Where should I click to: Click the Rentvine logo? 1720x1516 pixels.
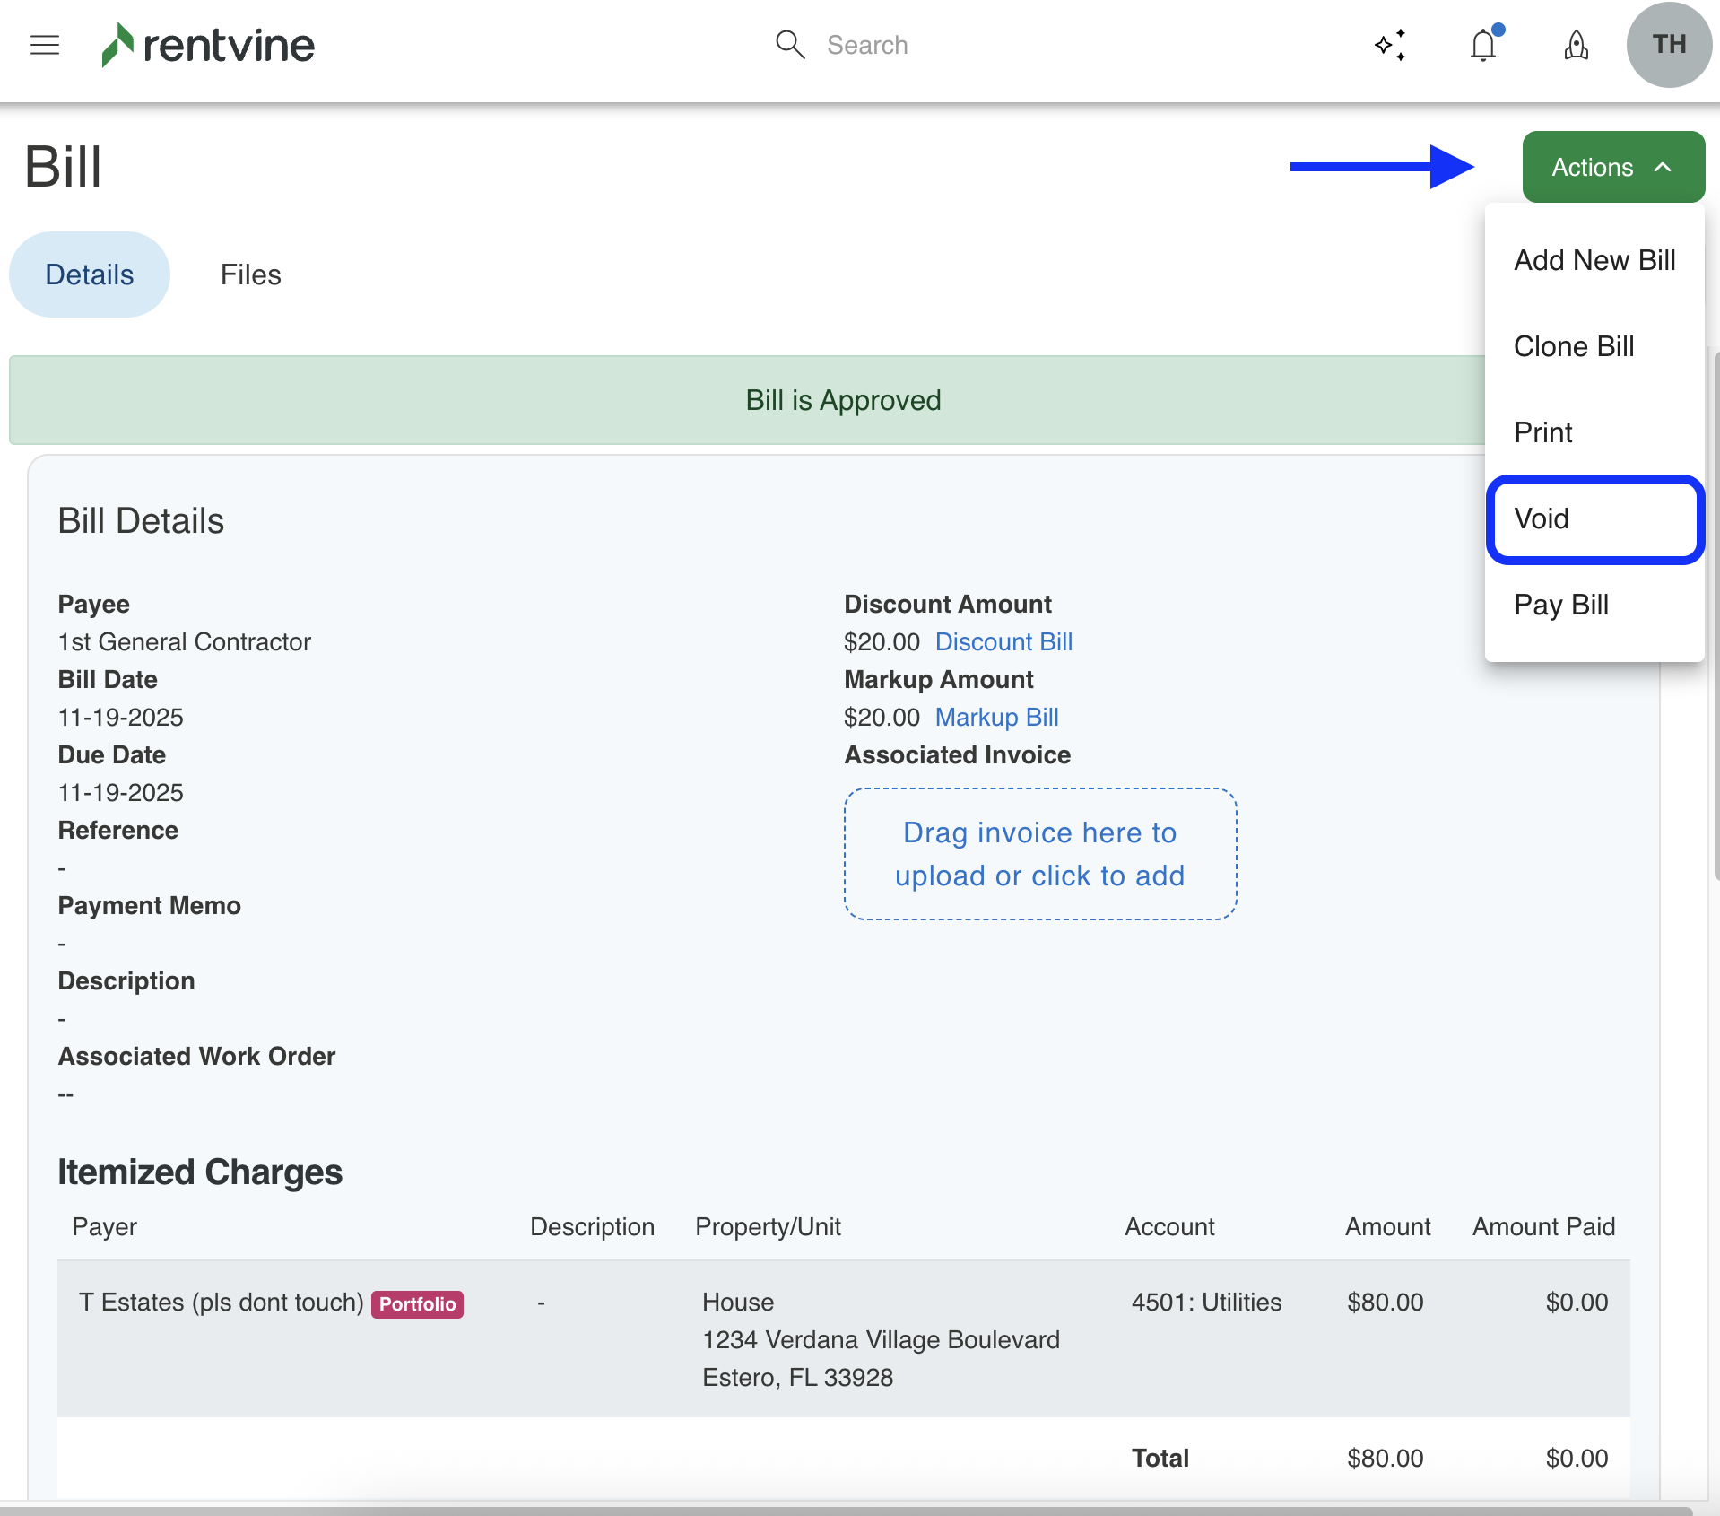tap(208, 45)
